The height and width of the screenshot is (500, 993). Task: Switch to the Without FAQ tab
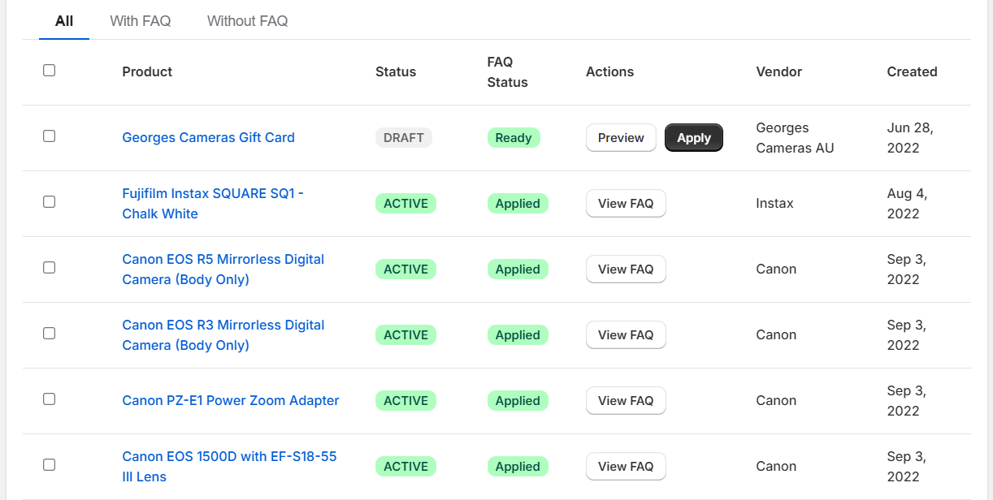pyautogui.click(x=247, y=21)
